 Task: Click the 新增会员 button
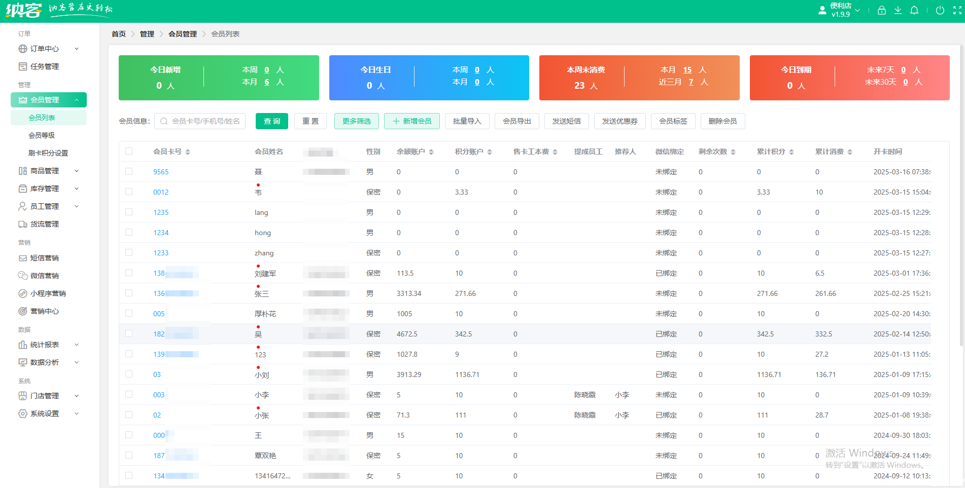pyautogui.click(x=412, y=121)
